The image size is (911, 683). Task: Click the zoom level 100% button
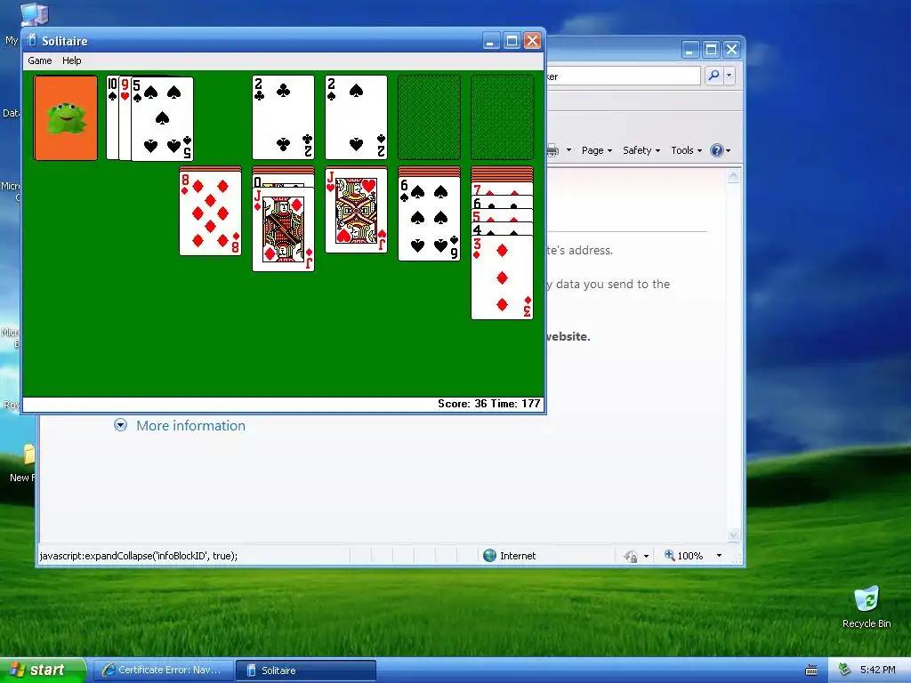click(x=684, y=556)
